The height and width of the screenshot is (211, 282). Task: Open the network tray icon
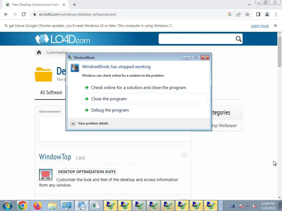coord(248,206)
